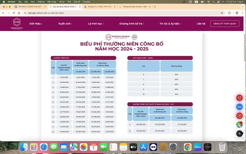Open Wi-Fi status in menu bar
The width and height of the screenshot is (246, 154).
(x=208, y=2)
